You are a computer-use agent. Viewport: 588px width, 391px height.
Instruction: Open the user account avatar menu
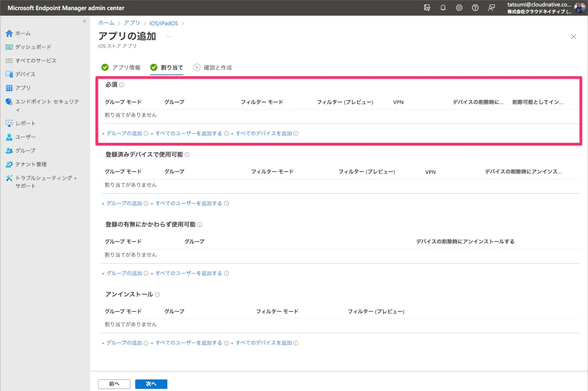(580, 8)
